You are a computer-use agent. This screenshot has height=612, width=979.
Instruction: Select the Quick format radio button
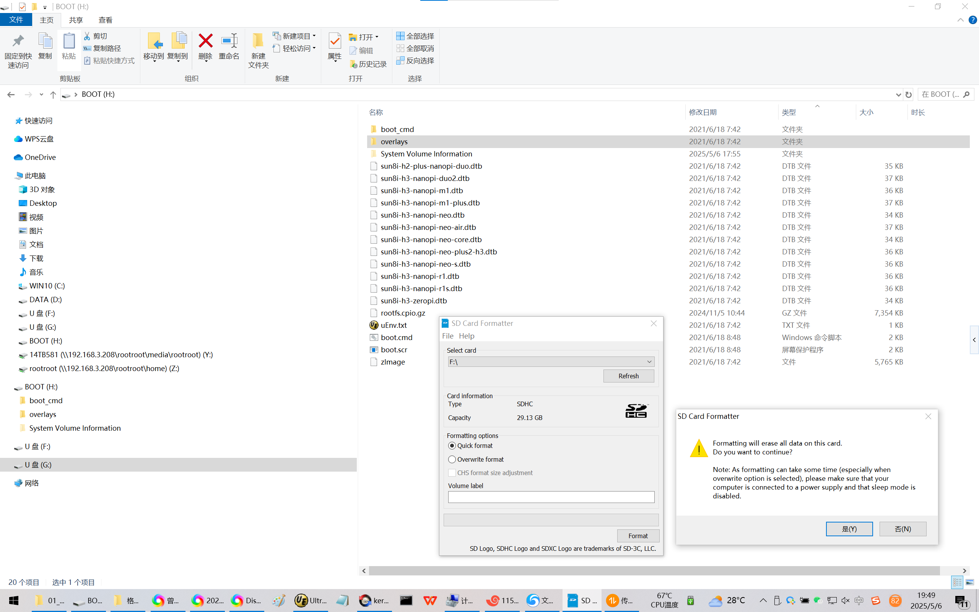point(452,446)
